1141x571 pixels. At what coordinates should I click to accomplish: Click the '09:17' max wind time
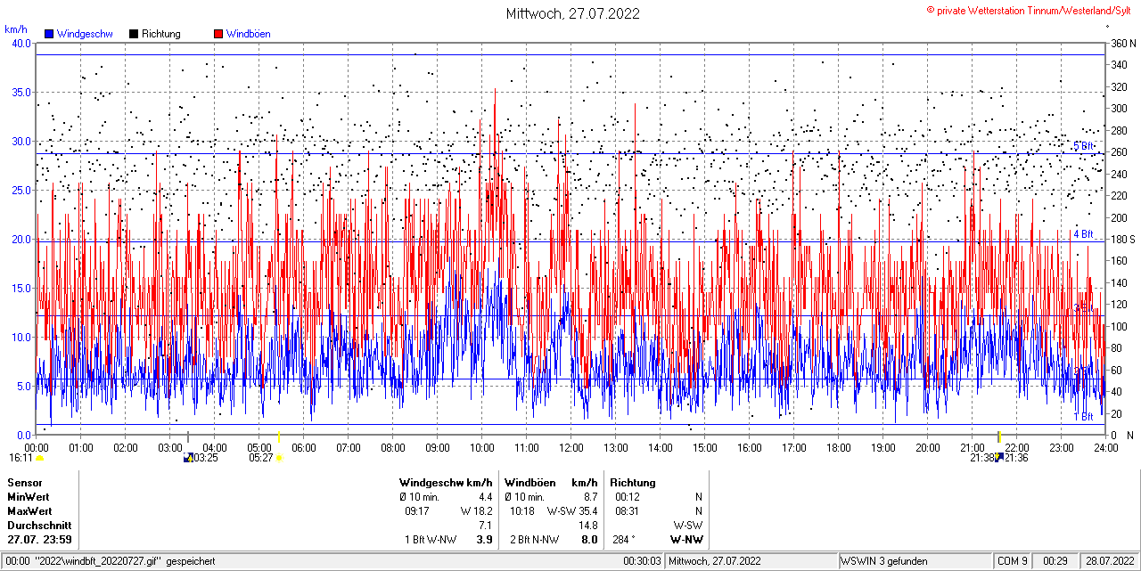417,510
